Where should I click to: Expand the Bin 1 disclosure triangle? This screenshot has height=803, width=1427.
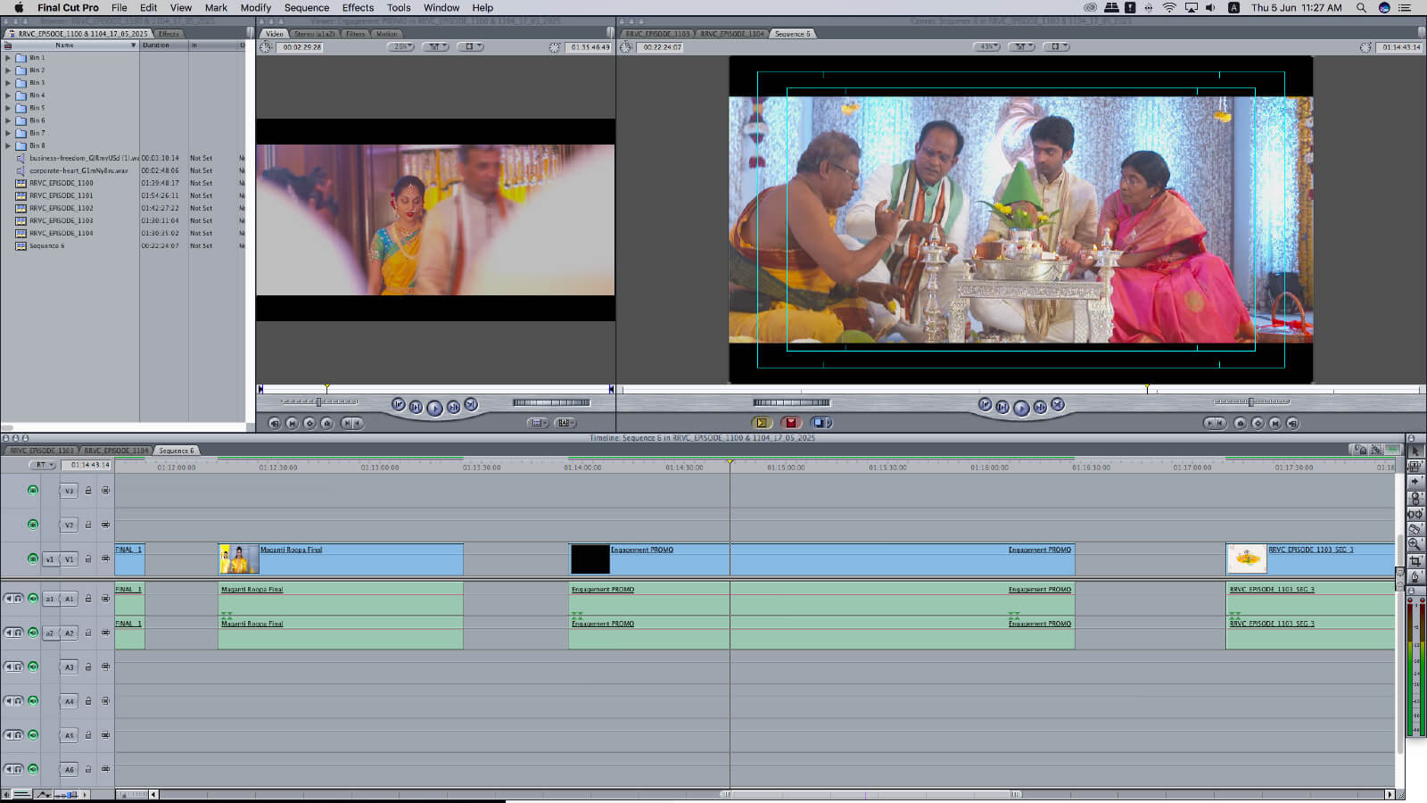(x=9, y=58)
